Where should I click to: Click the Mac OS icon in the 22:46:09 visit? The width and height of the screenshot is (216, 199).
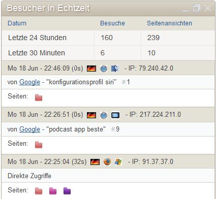(x=115, y=69)
